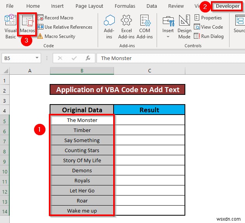
Task: Switch to the Formulas tab
Action: point(125,6)
